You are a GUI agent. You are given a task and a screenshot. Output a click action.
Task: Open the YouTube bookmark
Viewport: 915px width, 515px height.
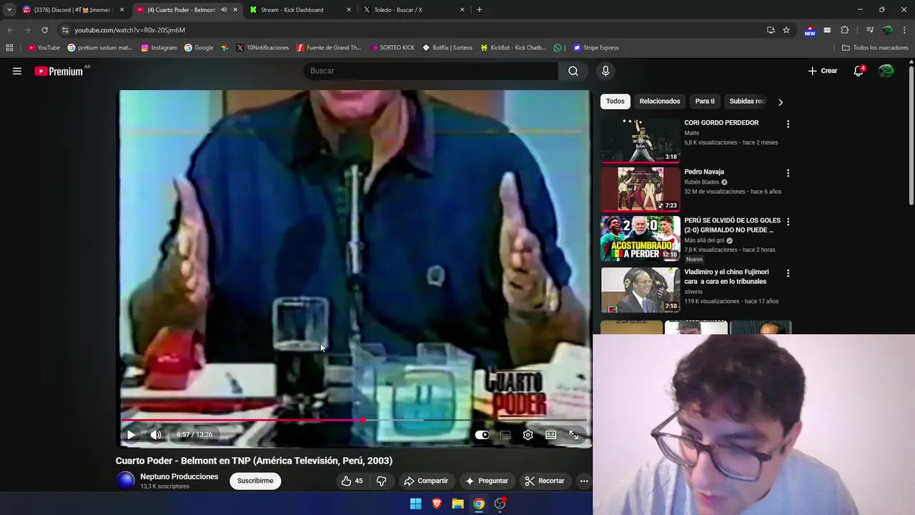[x=44, y=48]
